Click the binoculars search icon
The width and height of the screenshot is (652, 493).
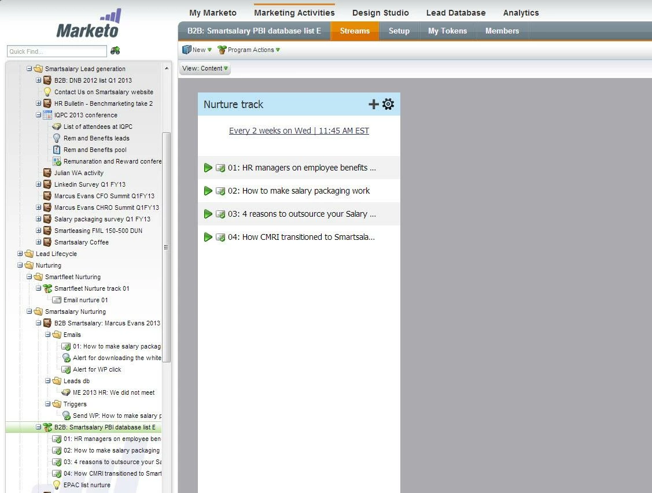(115, 51)
